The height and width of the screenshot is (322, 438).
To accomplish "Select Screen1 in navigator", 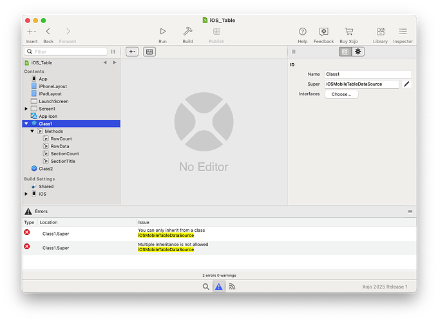I will pos(47,109).
